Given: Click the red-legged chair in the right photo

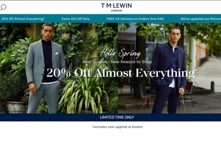Looking at the screenshot, I should coord(143,97).
